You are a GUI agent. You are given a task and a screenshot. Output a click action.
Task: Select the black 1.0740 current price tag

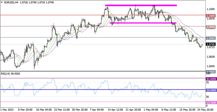click(x=211, y=44)
